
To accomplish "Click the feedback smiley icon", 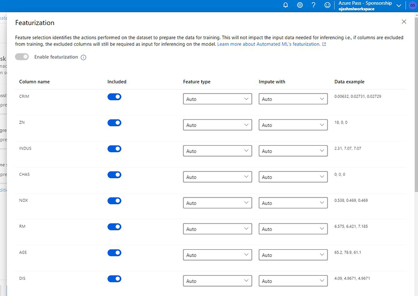I will pyautogui.click(x=328, y=5).
